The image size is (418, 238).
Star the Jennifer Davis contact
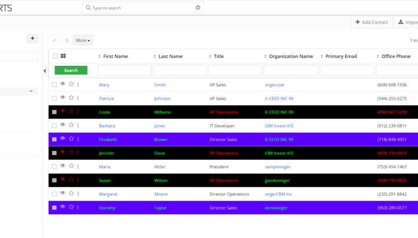71,152
